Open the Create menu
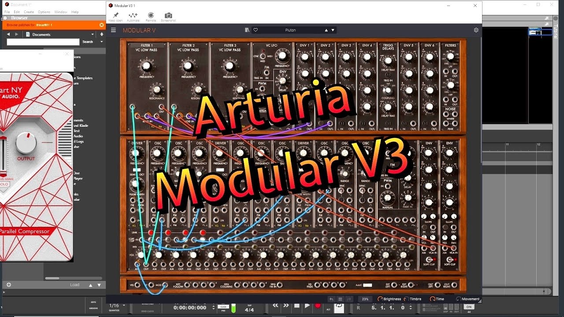The width and height of the screenshot is (564, 317). tap(29, 12)
